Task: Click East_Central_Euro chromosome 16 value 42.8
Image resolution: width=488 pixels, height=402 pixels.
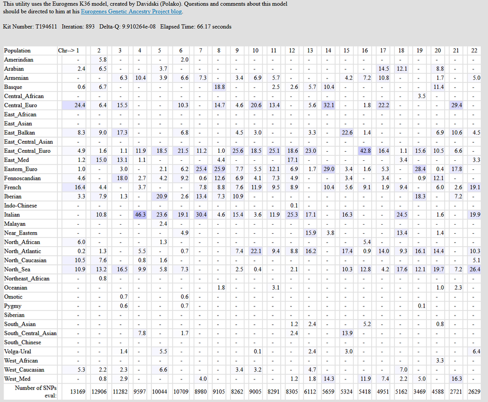Action: [x=365, y=151]
